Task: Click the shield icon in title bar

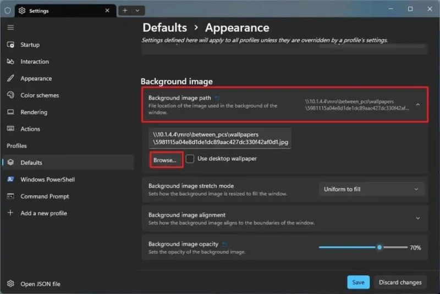Action: tap(8, 10)
